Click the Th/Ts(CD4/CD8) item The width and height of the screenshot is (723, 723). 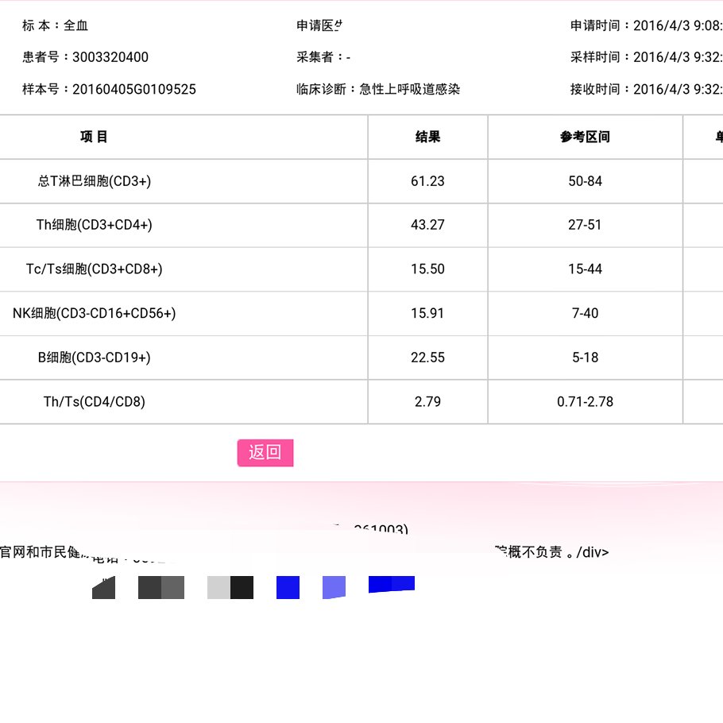pyautogui.click(x=94, y=402)
